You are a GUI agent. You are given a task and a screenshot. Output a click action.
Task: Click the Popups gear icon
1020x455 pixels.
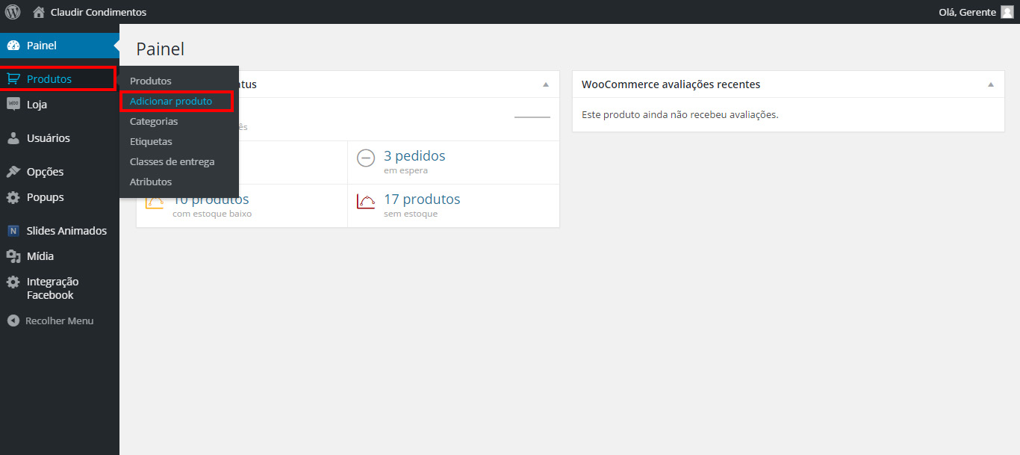tap(13, 198)
